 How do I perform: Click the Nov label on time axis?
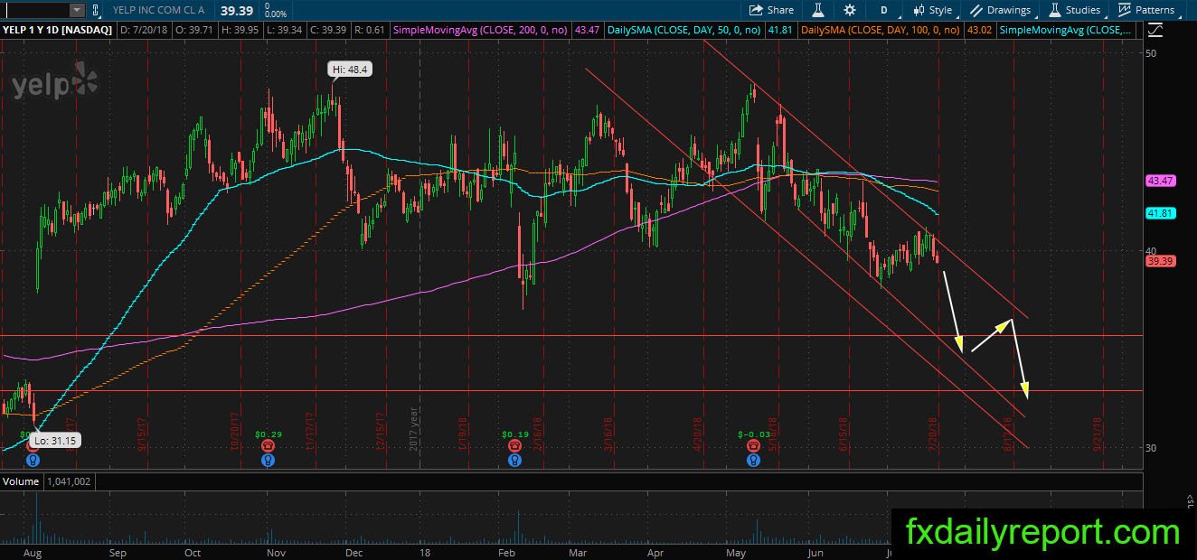[277, 551]
